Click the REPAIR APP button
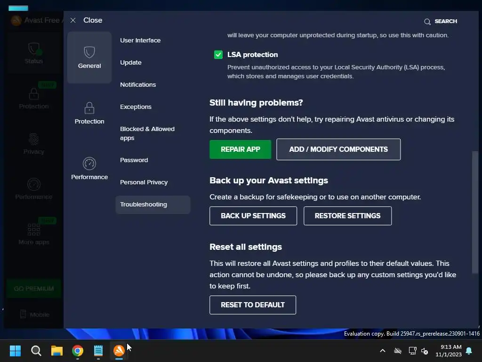 point(241,149)
